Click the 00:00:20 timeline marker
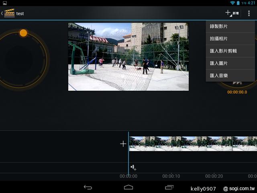Image resolution: width=257 pixels, height=193 pixels. [x=214, y=176]
